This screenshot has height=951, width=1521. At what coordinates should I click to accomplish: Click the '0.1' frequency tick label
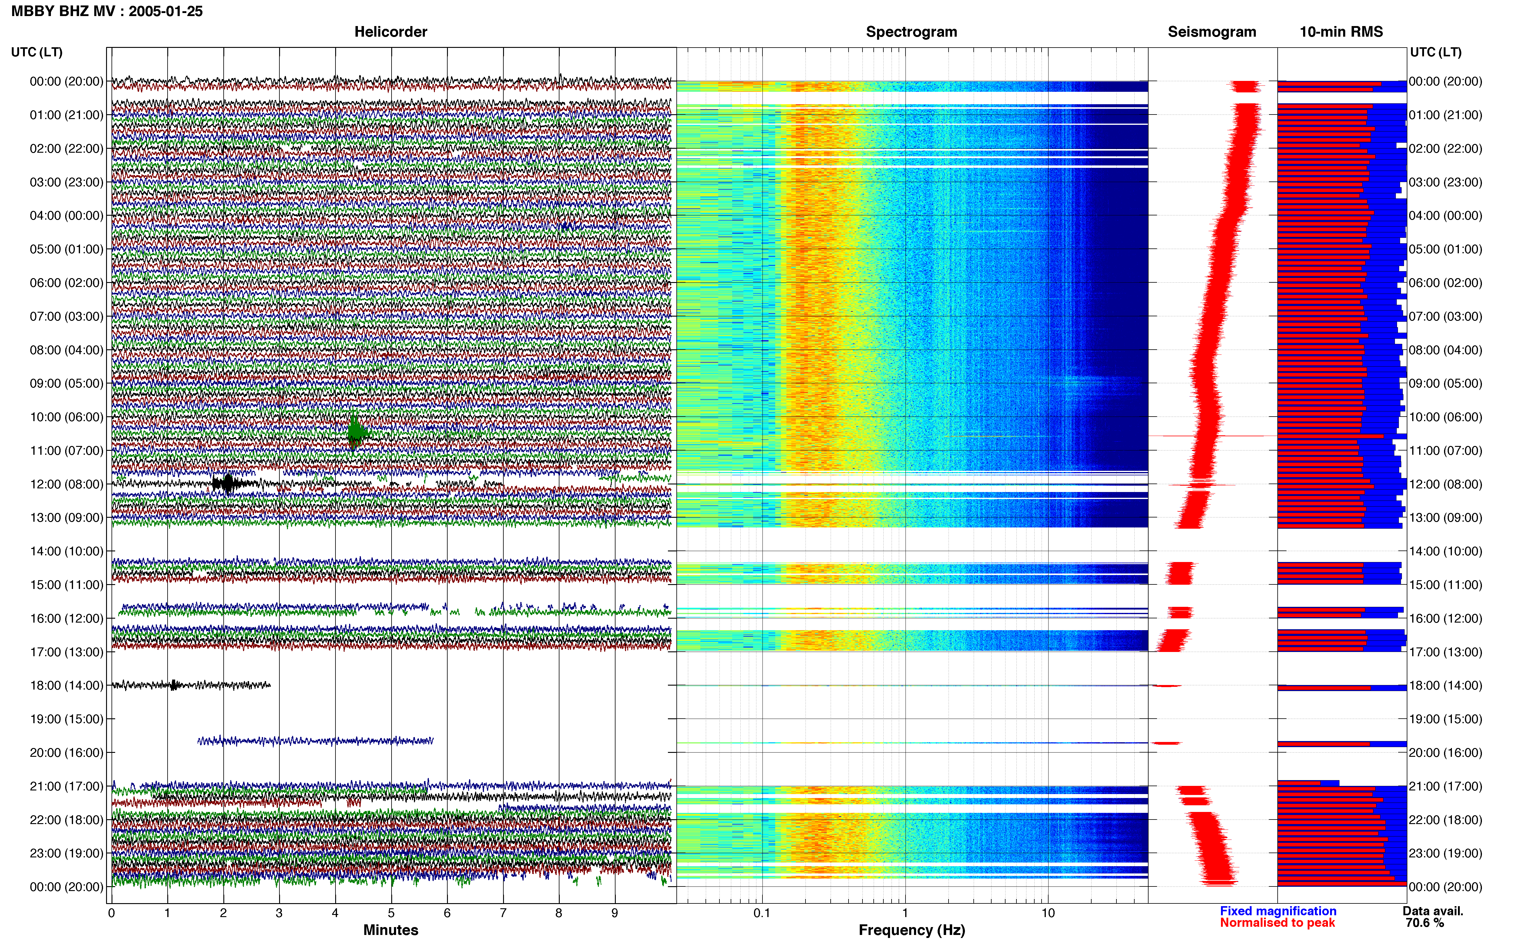click(x=762, y=913)
